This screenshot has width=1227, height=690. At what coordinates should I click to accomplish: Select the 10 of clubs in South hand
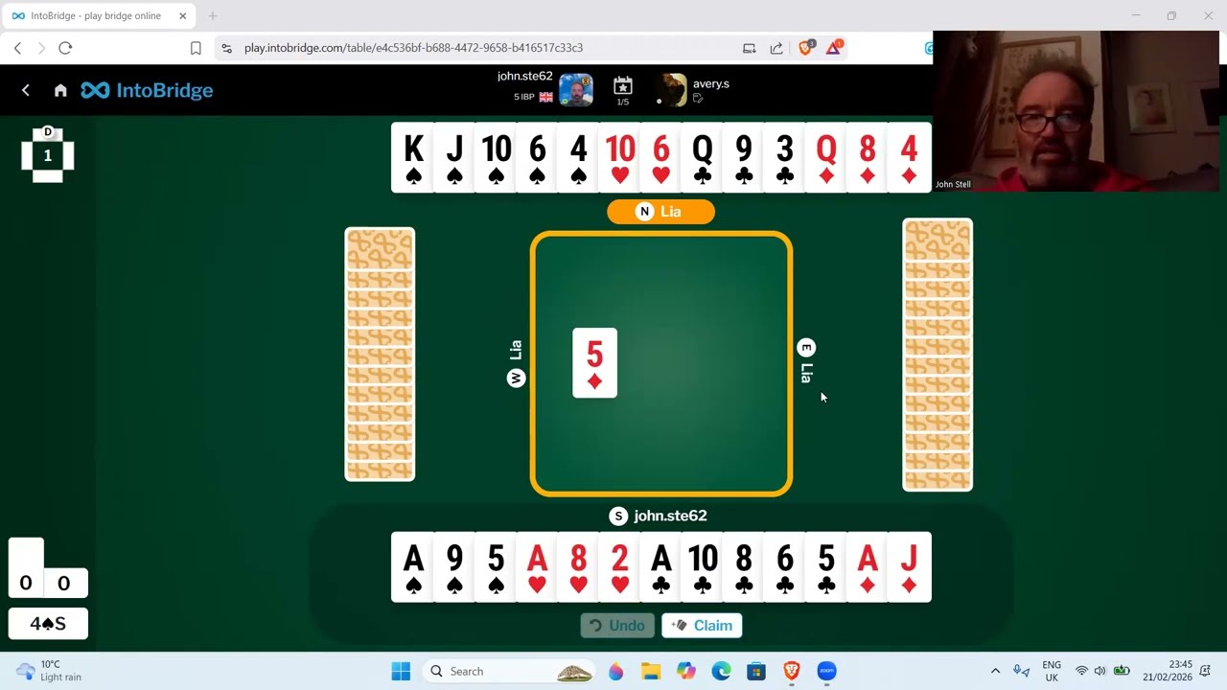702,567
